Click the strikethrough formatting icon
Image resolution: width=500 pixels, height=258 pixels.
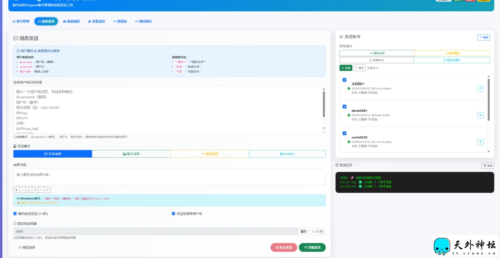tap(35, 190)
